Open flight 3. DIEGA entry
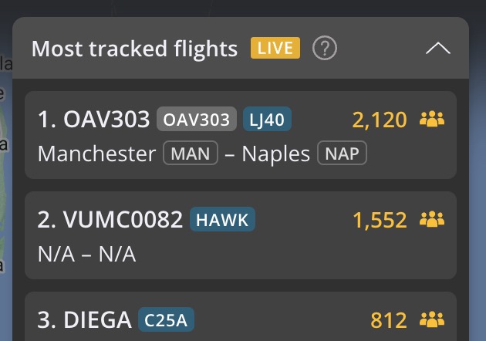Image resolution: width=486 pixels, height=341 pixels. click(x=85, y=319)
